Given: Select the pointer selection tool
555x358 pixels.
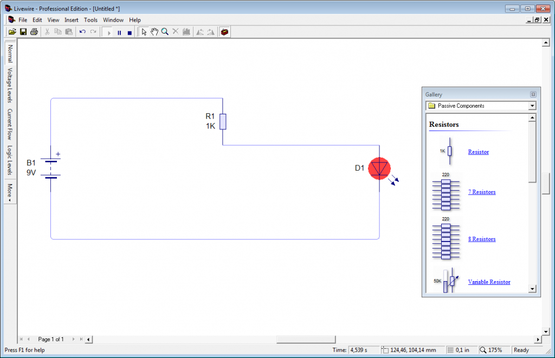Looking at the screenshot, I should [144, 32].
